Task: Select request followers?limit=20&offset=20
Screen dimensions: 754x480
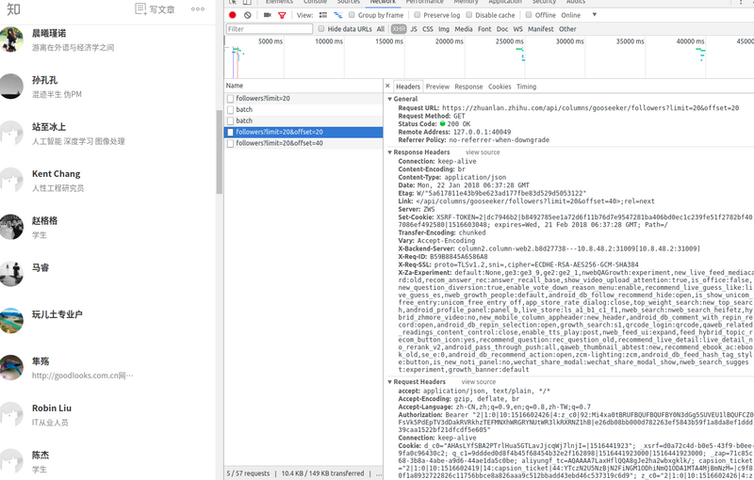Action: pyautogui.click(x=303, y=132)
